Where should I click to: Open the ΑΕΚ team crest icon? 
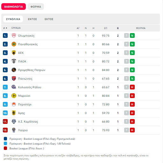(x=14, y=53)
